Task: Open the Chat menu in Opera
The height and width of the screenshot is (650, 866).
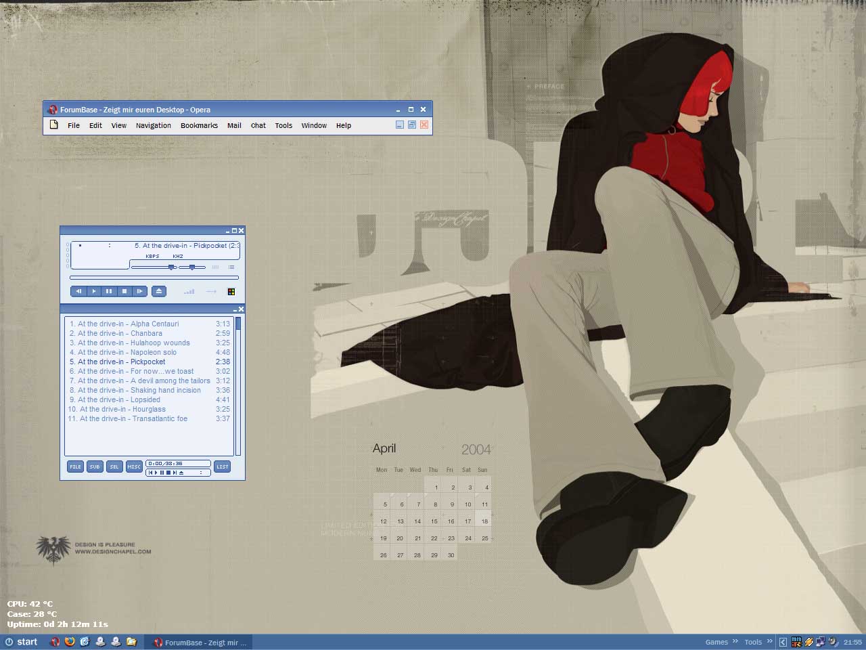Action: click(258, 125)
